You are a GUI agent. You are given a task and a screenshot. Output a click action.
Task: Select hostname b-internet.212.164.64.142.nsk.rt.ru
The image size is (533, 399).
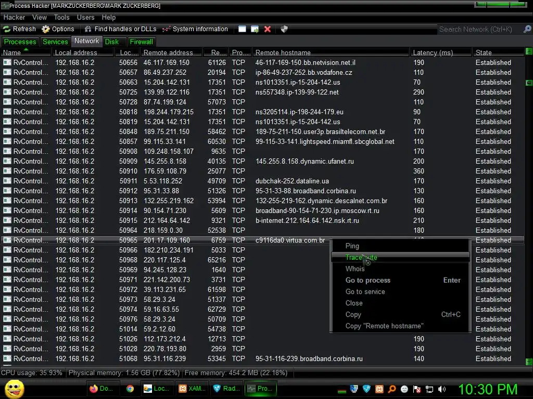tap(307, 220)
